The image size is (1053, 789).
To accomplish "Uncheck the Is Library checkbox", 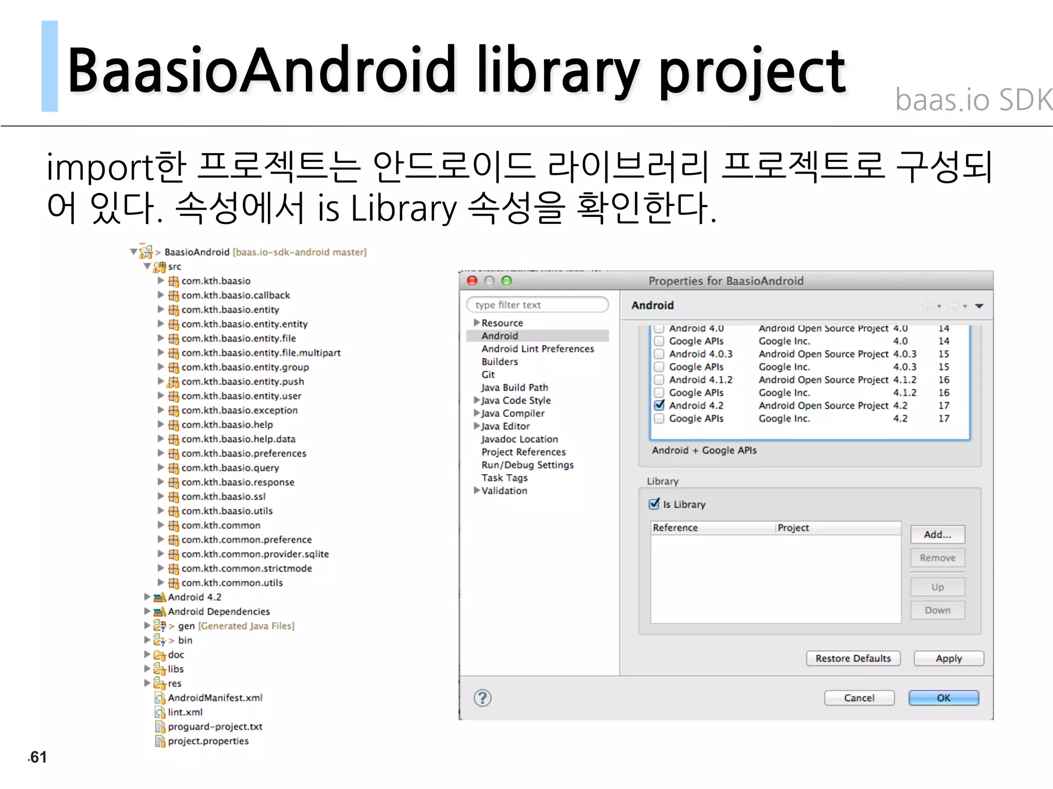I will point(654,504).
